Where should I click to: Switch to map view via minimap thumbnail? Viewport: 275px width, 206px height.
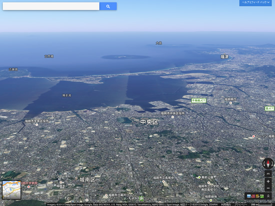[x=11, y=190]
